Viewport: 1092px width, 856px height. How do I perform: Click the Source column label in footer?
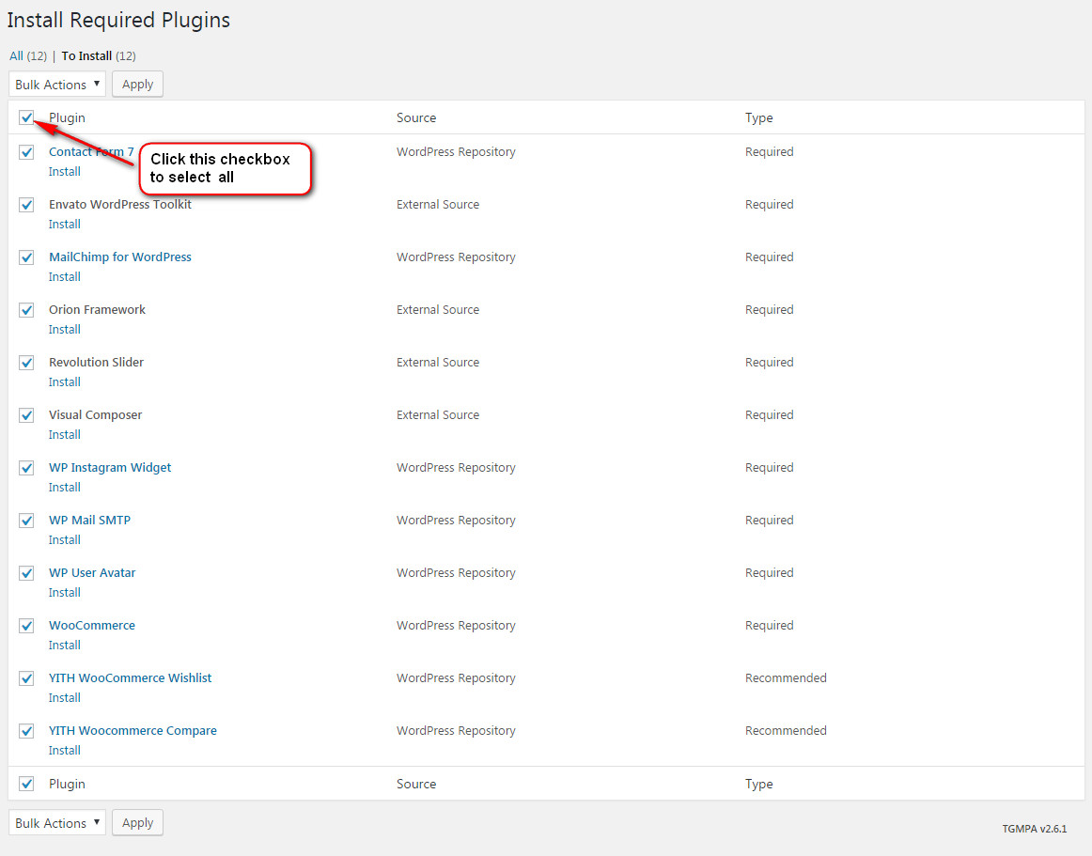(x=416, y=784)
